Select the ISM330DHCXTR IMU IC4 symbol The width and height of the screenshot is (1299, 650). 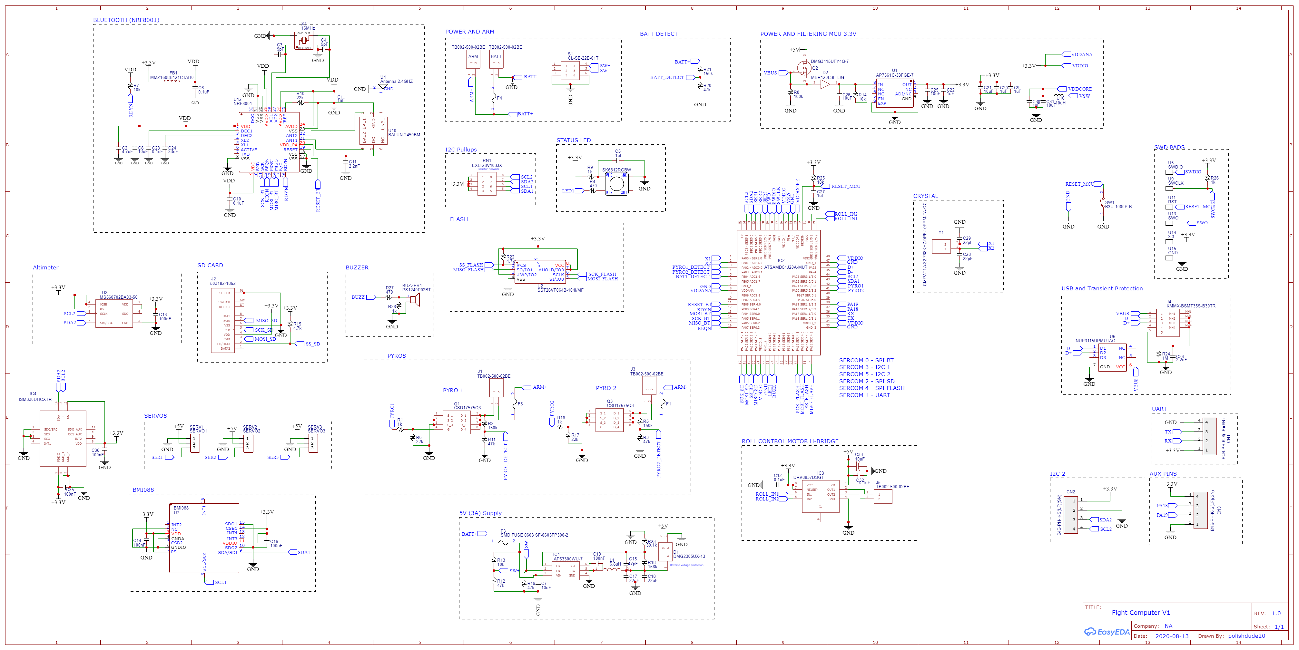click(x=63, y=438)
